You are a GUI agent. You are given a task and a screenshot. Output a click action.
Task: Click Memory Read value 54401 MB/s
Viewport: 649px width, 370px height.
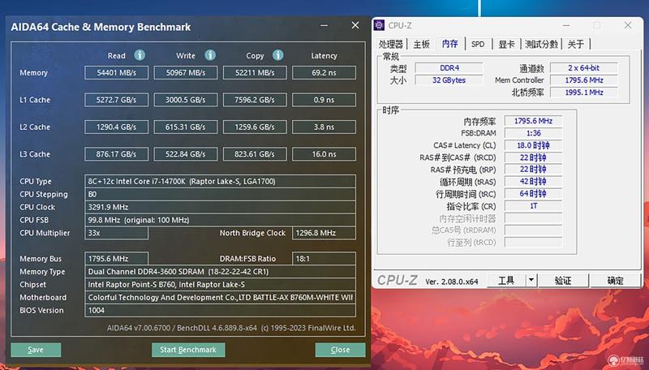pyautogui.click(x=116, y=72)
